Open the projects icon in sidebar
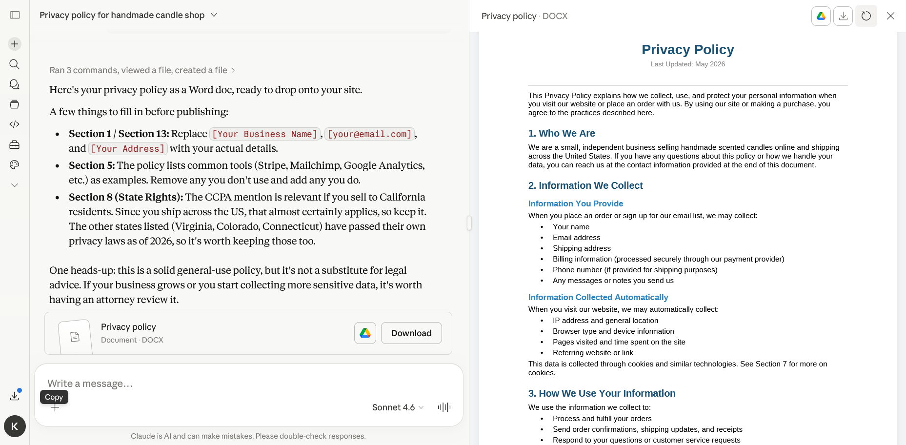The height and width of the screenshot is (445, 906). click(x=15, y=104)
